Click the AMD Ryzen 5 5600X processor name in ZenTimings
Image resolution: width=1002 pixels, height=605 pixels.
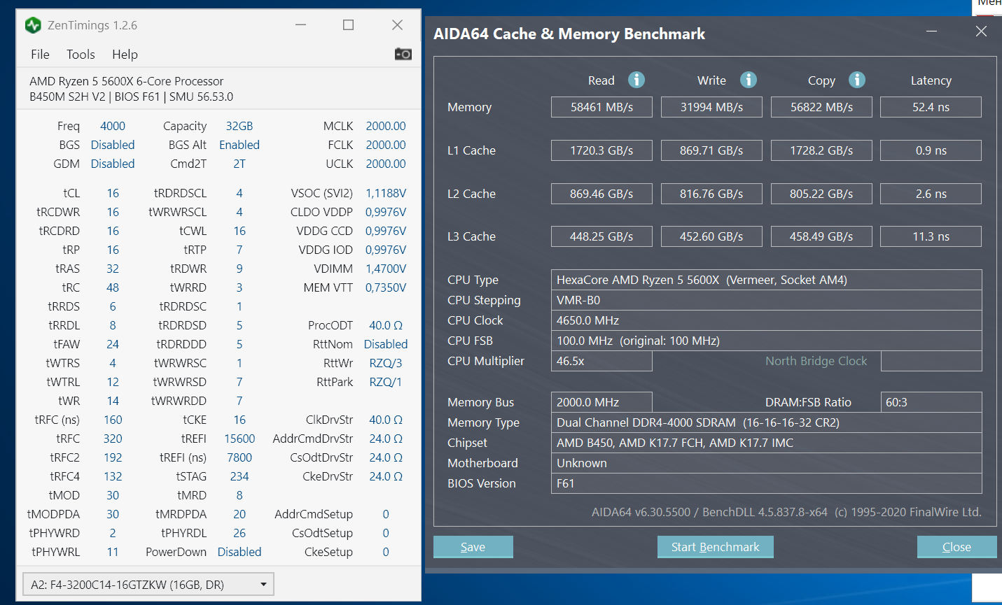(x=127, y=81)
